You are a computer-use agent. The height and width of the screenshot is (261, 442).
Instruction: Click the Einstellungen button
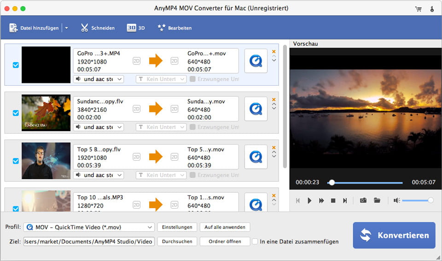point(177,227)
